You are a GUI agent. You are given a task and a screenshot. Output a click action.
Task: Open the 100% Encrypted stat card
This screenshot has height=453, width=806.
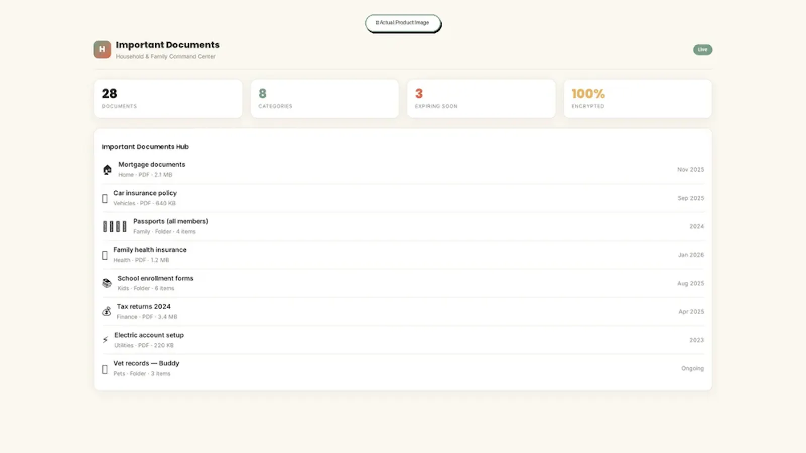(x=638, y=99)
